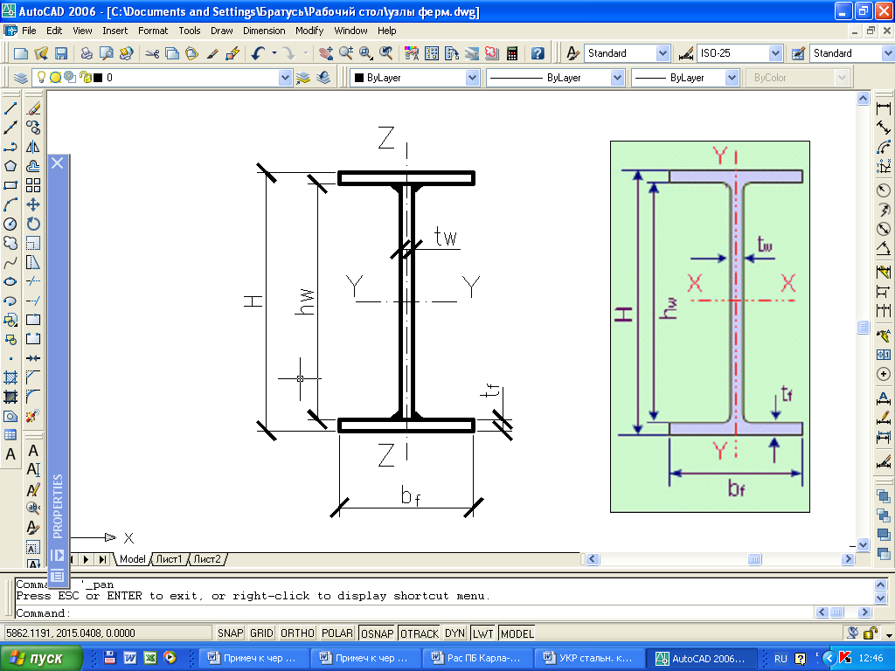Select the Copy Object tool

click(x=33, y=128)
